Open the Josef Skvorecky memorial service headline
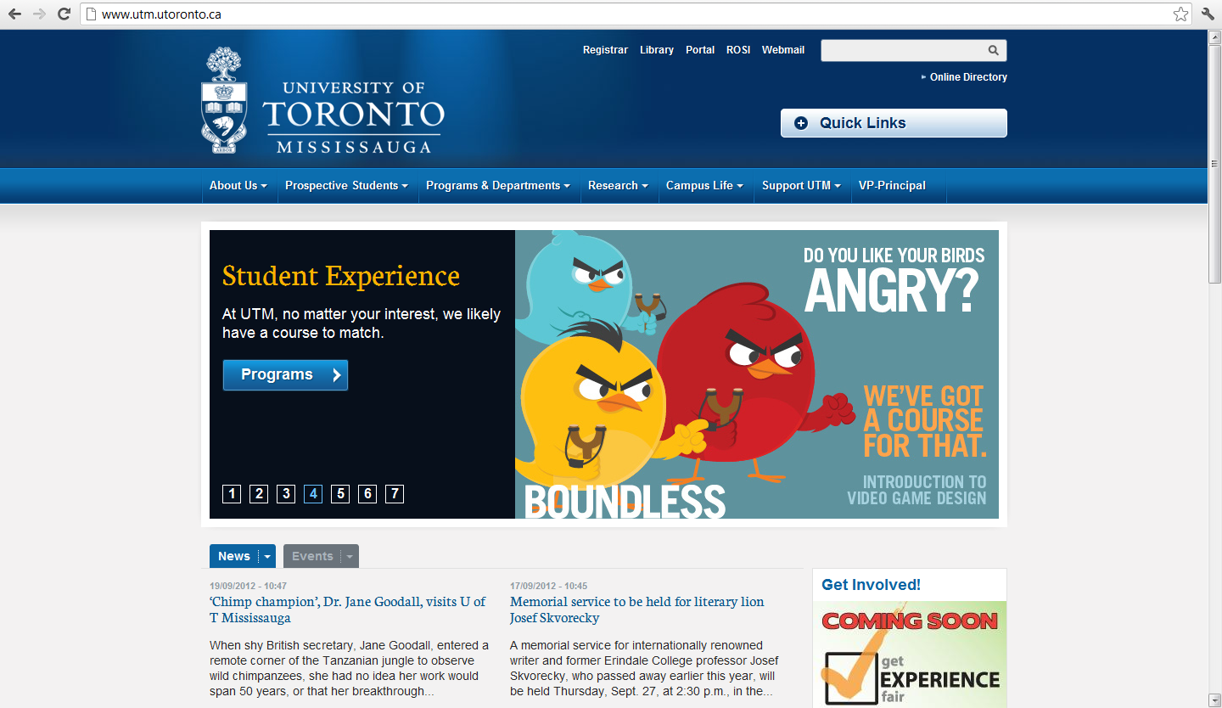This screenshot has width=1222, height=708. tap(637, 610)
